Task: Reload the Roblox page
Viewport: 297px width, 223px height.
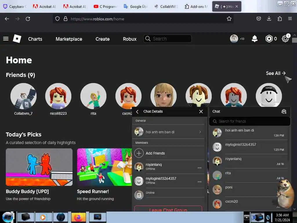Action: [28, 19]
